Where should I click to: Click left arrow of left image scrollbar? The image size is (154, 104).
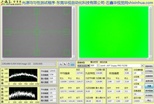[x=3, y=59]
